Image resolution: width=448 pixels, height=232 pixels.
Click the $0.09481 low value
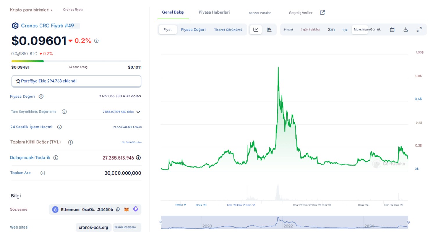(20, 67)
